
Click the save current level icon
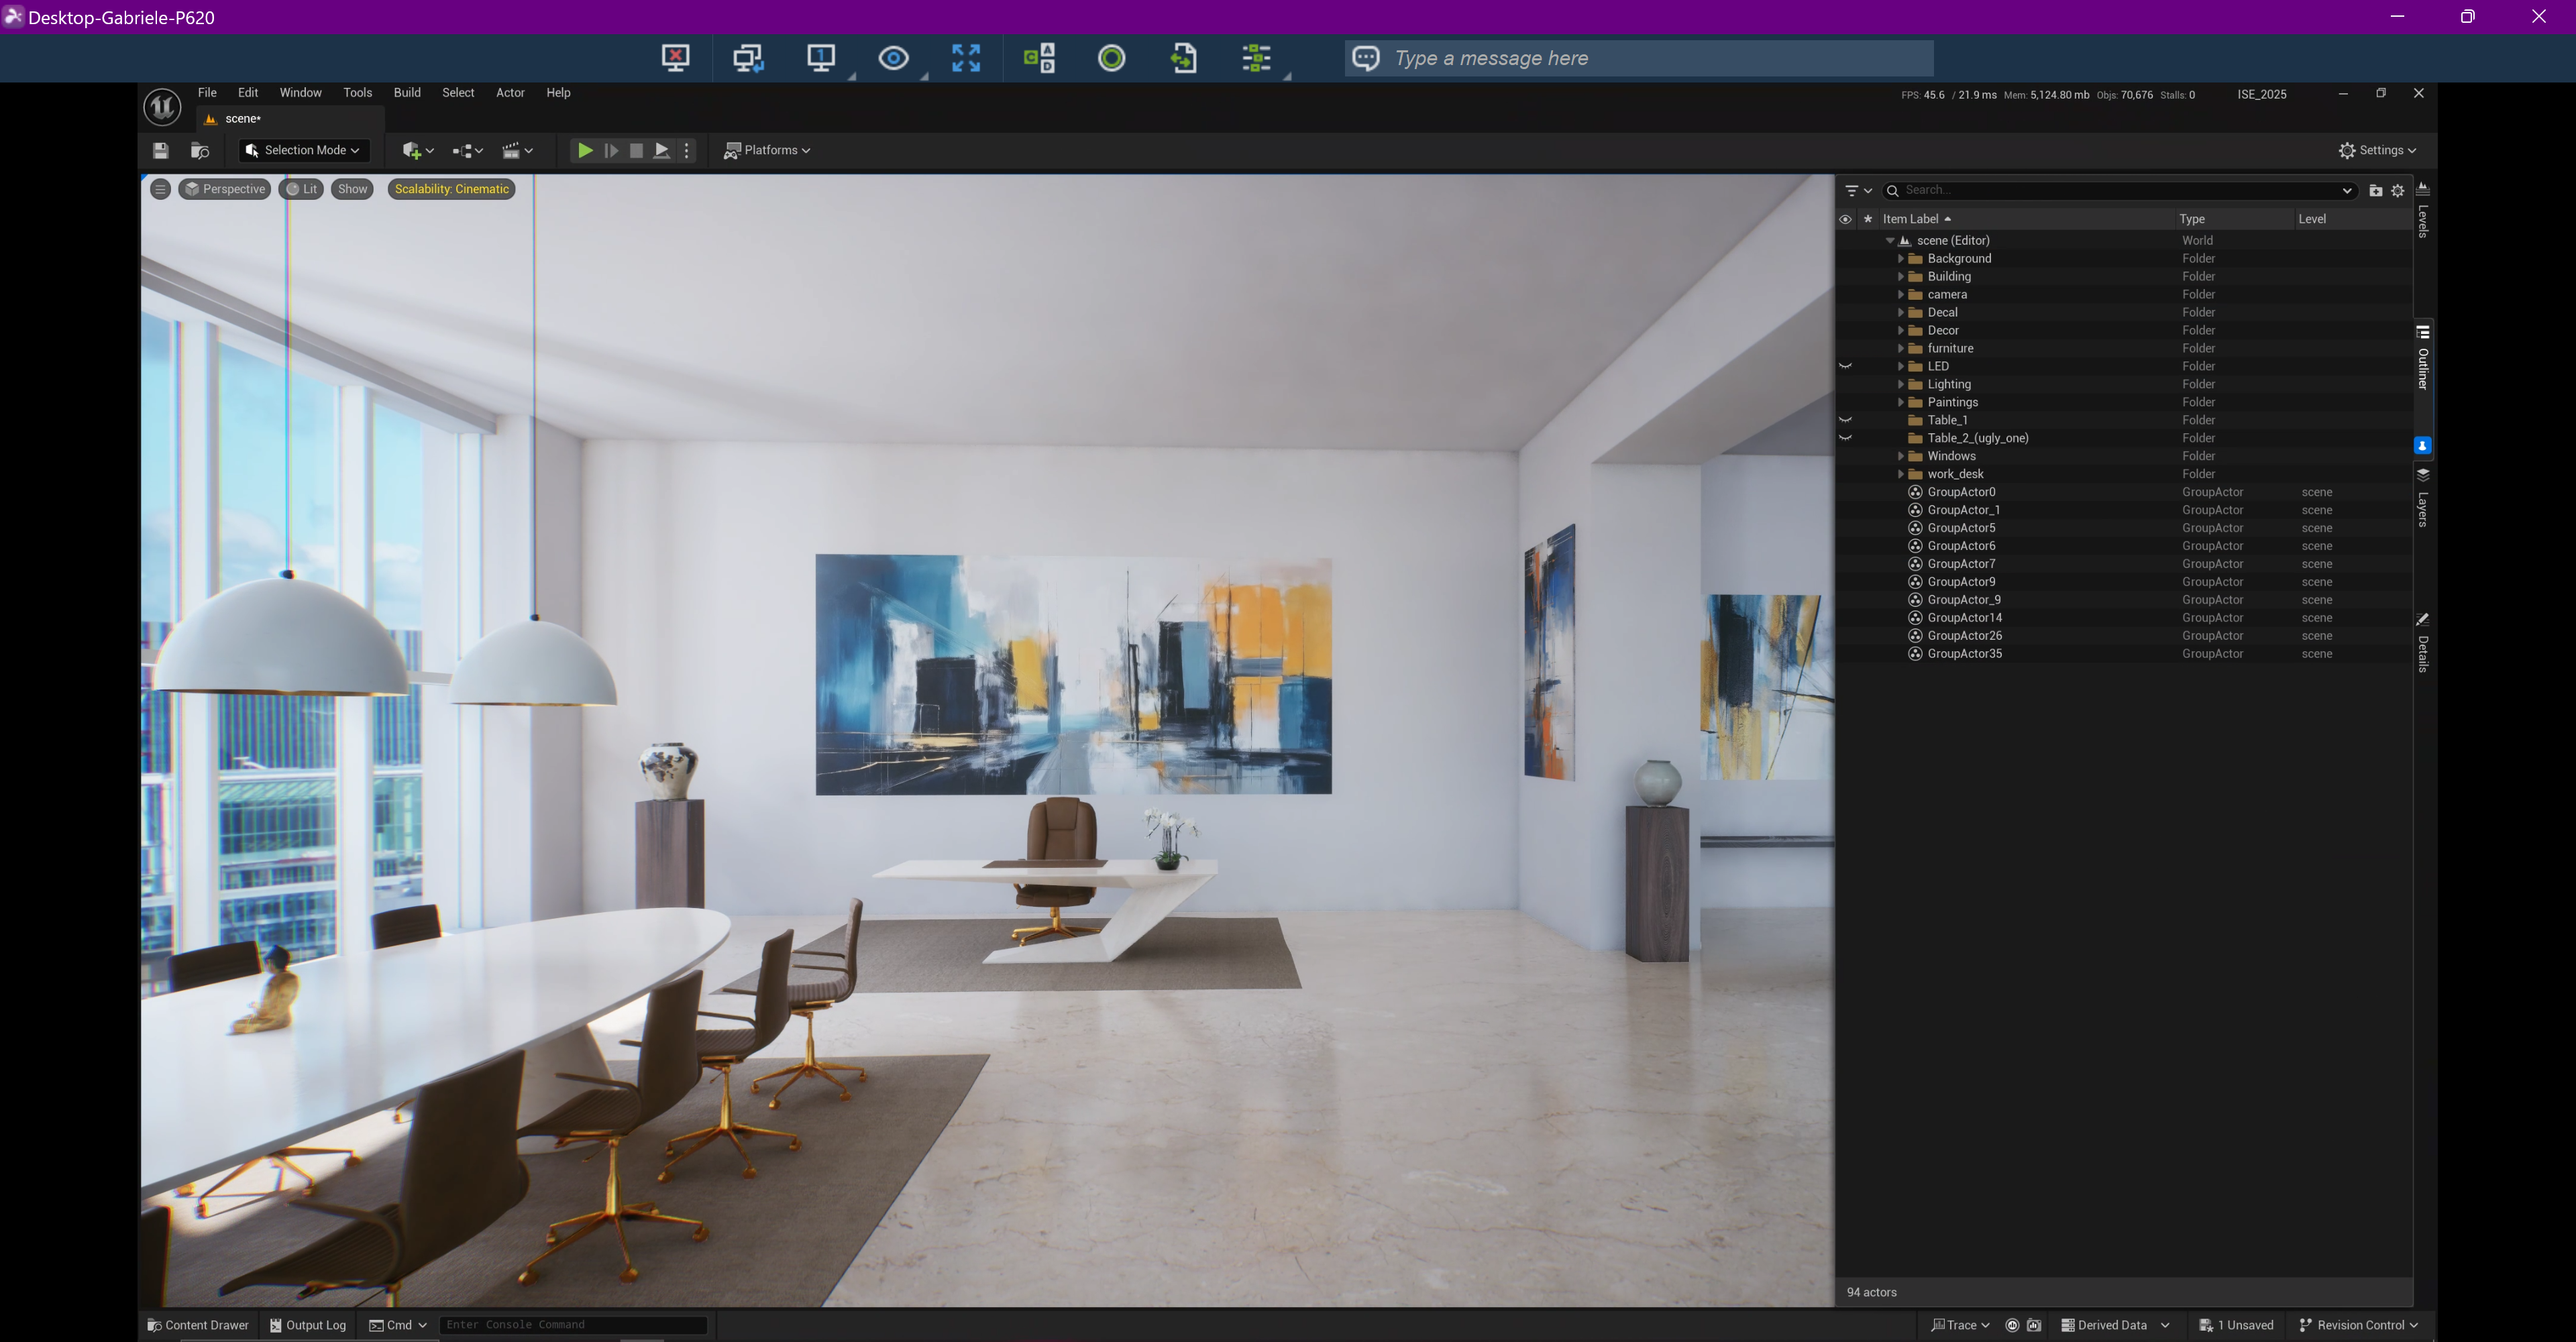(x=161, y=150)
